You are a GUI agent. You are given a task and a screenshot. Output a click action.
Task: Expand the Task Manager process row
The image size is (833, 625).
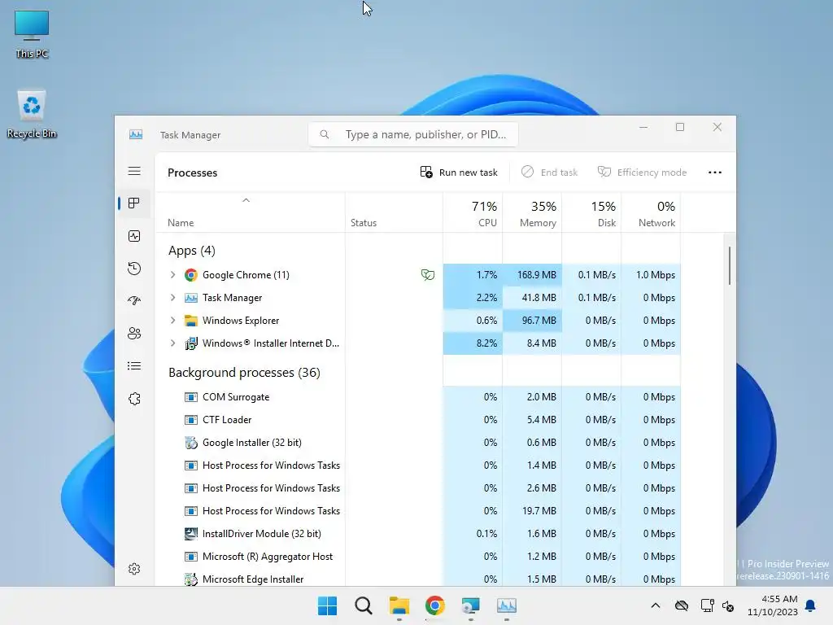coord(172,298)
